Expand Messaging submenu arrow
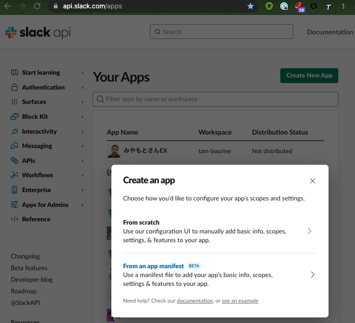 point(83,146)
